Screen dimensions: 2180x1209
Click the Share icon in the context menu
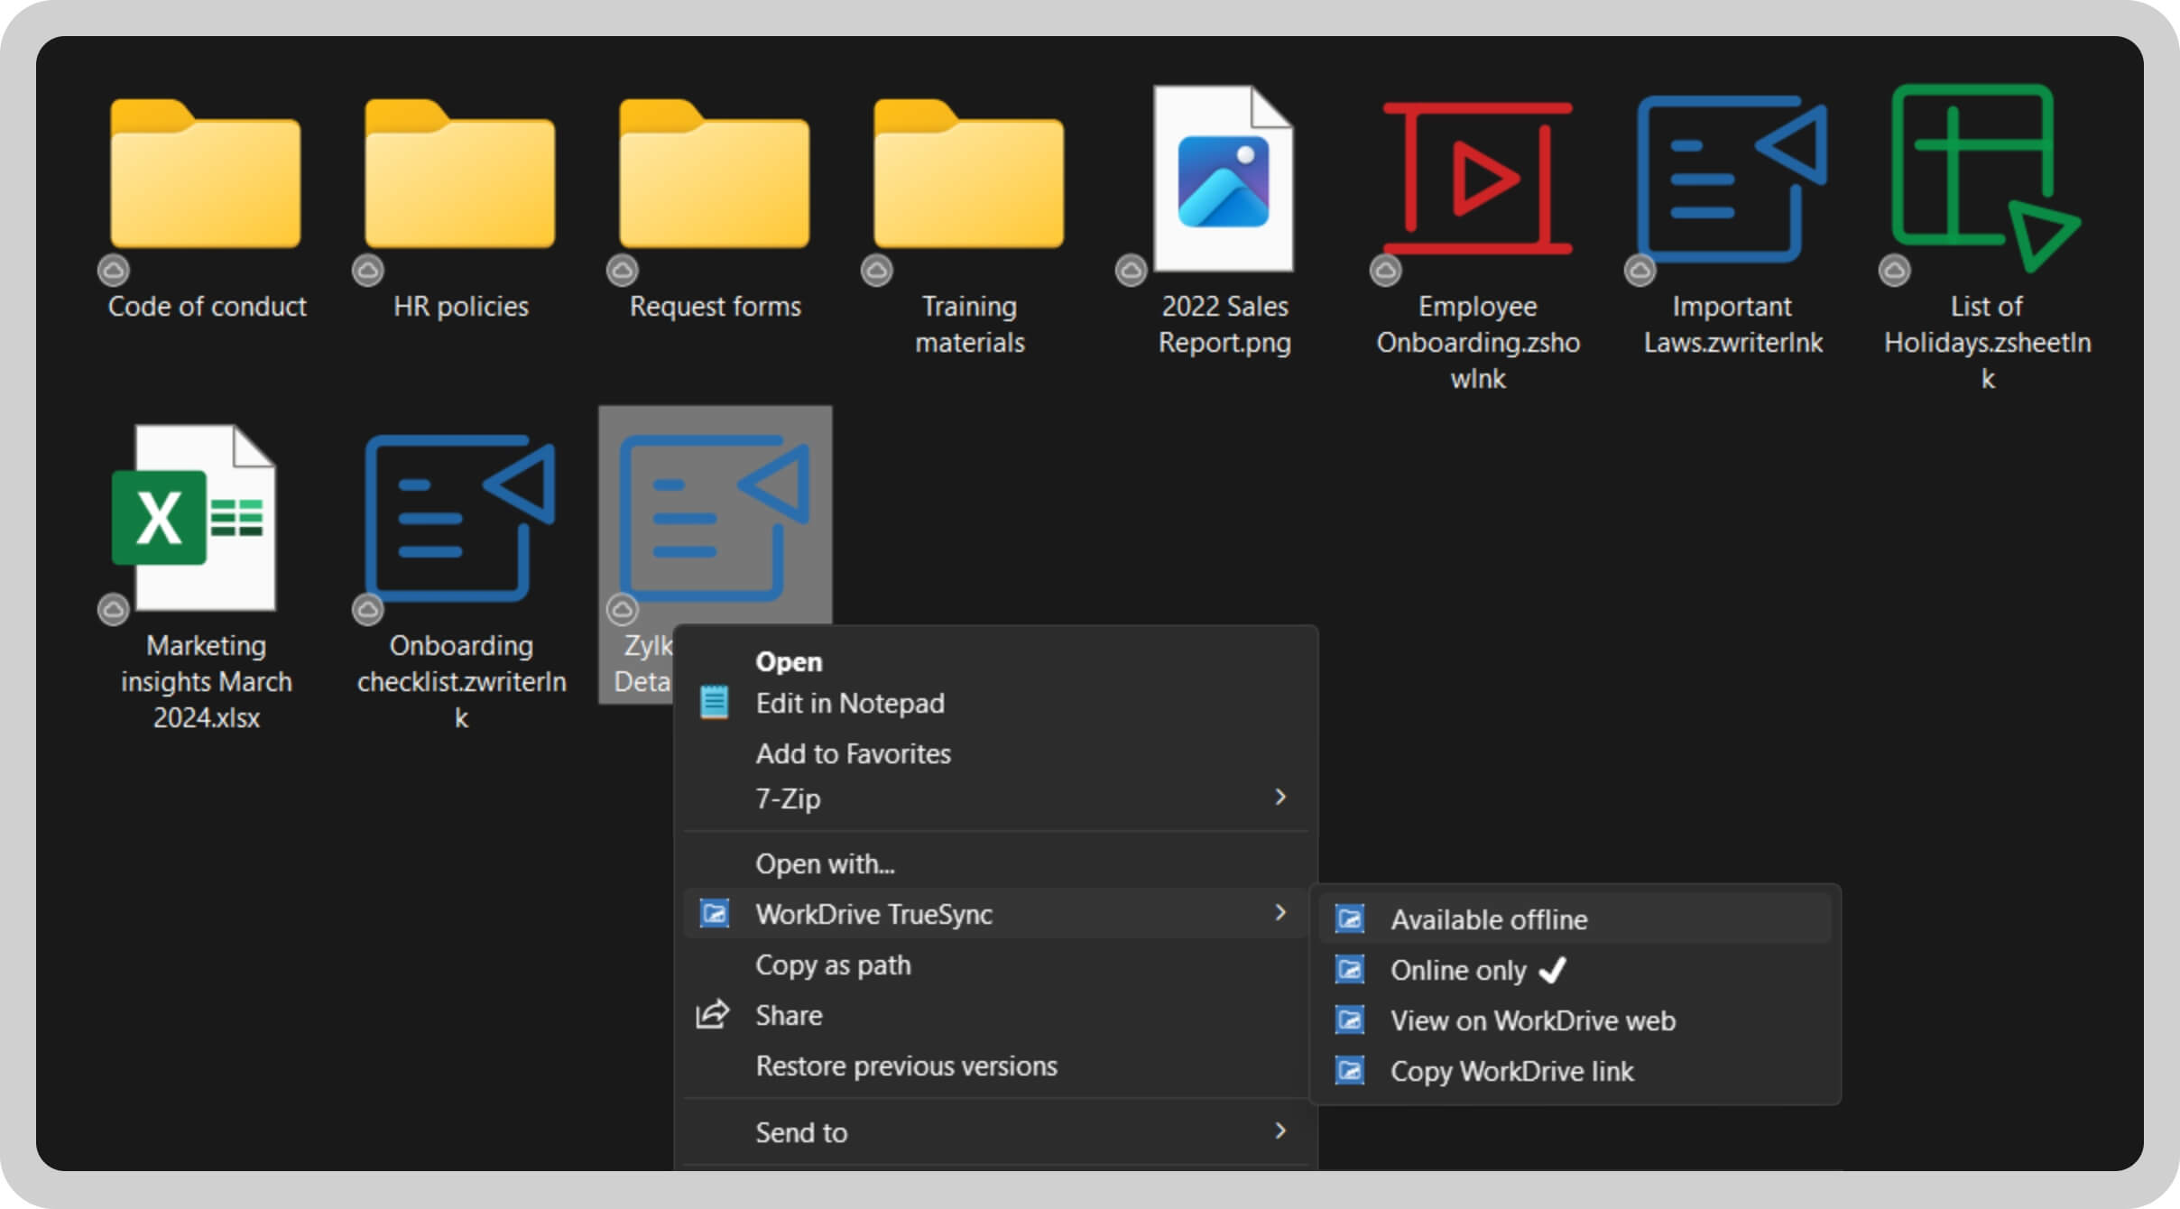pos(713,1015)
